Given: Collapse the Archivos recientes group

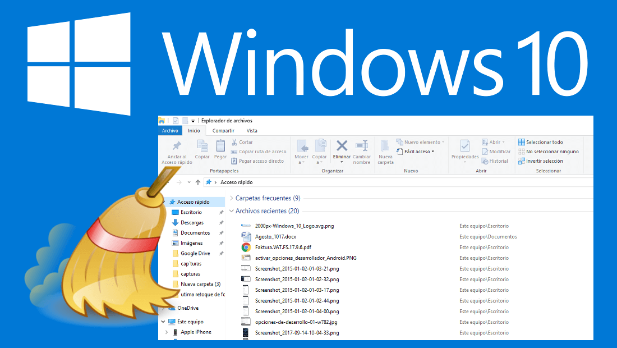Looking at the screenshot, I should 231,211.
